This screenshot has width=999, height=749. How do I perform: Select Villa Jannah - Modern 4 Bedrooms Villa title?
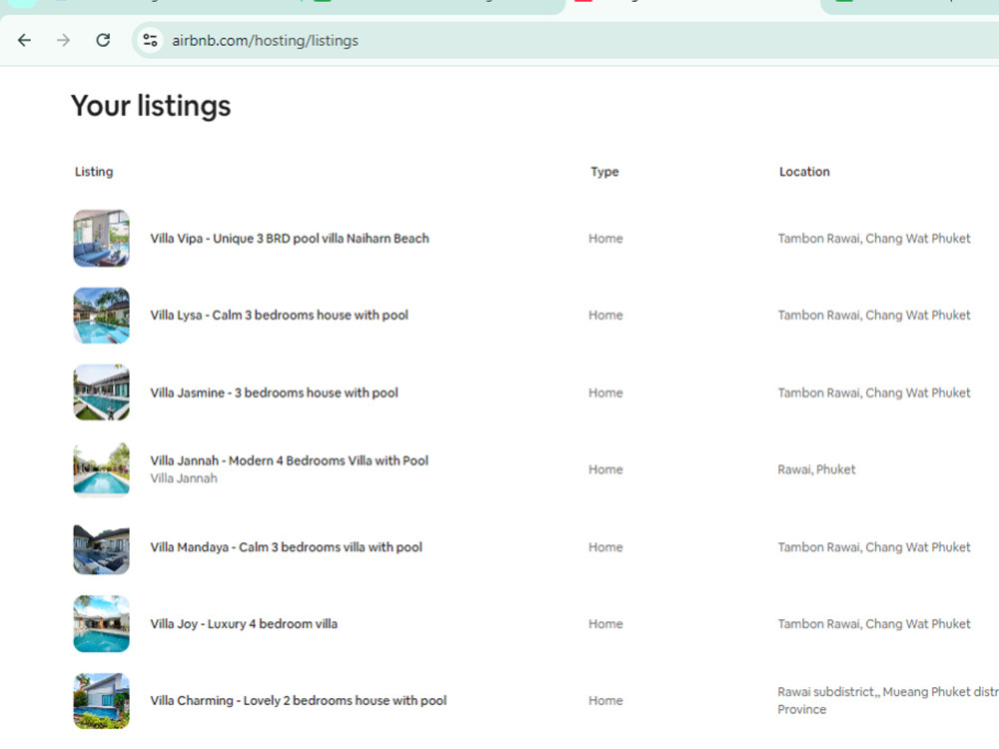click(x=290, y=460)
